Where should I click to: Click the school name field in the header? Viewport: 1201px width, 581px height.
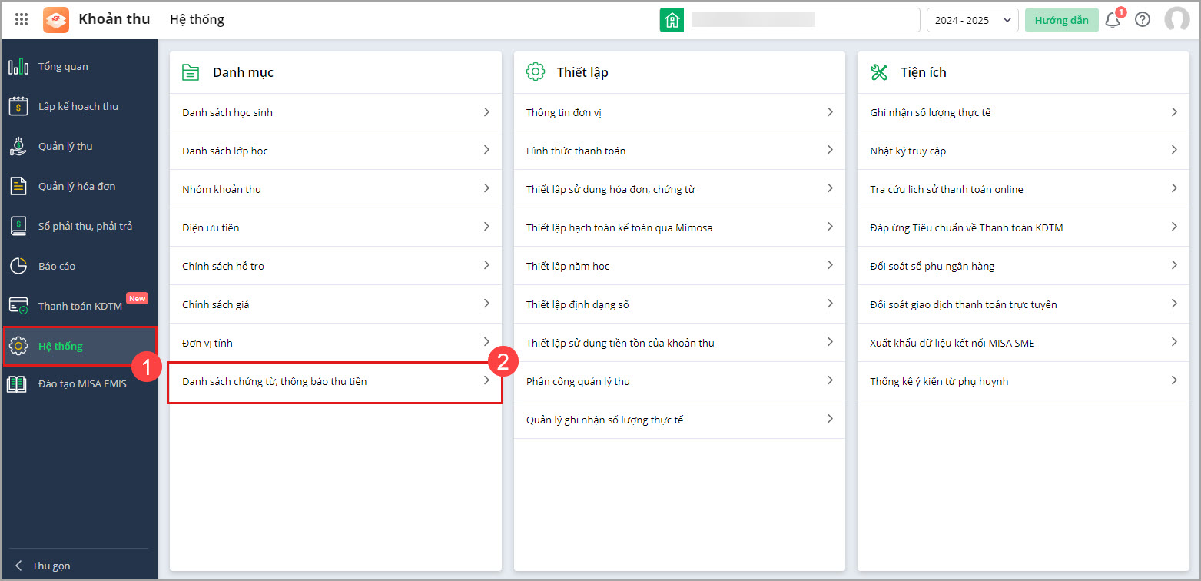(801, 20)
